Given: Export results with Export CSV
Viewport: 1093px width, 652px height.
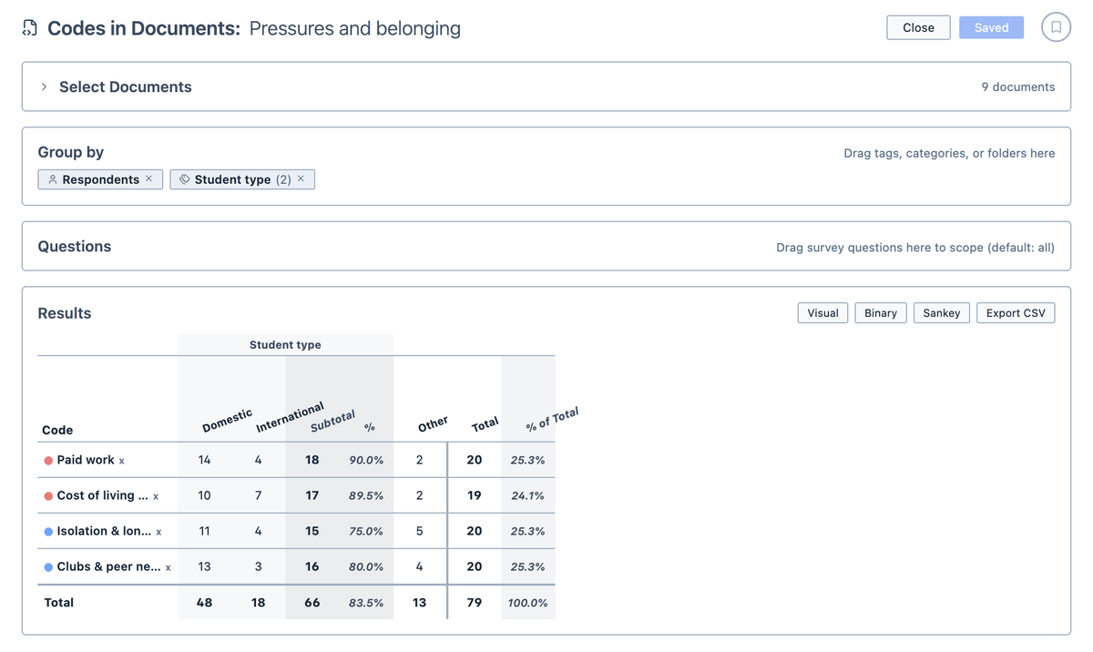Looking at the screenshot, I should tap(1016, 312).
